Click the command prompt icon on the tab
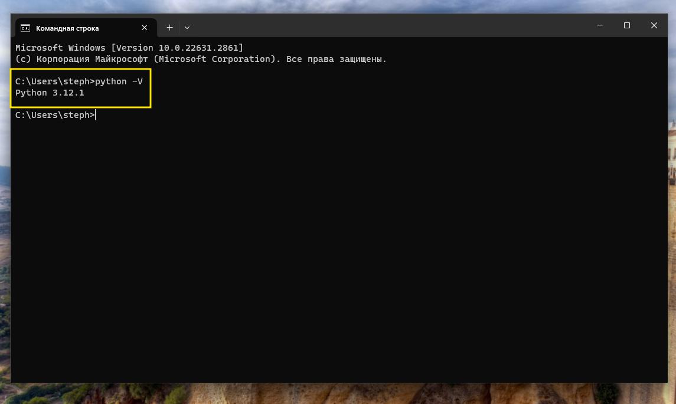 [25, 28]
